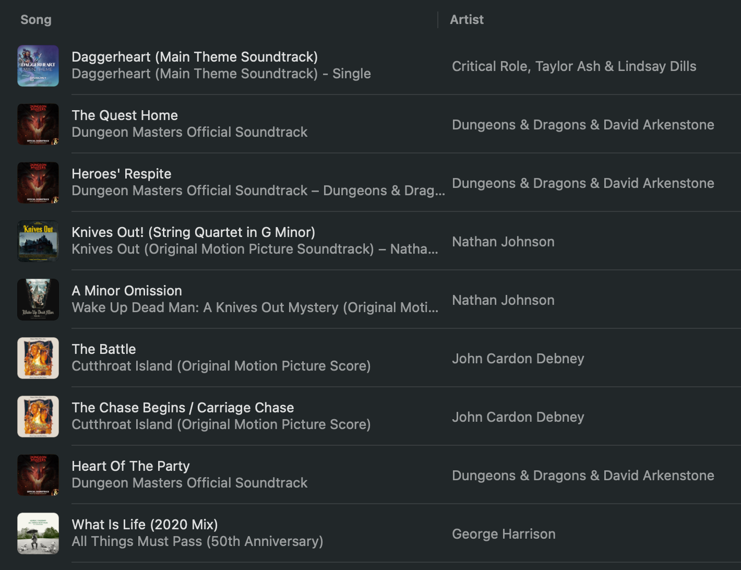Sort the list by Artist column header
The height and width of the screenshot is (570, 741).
coord(467,20)
